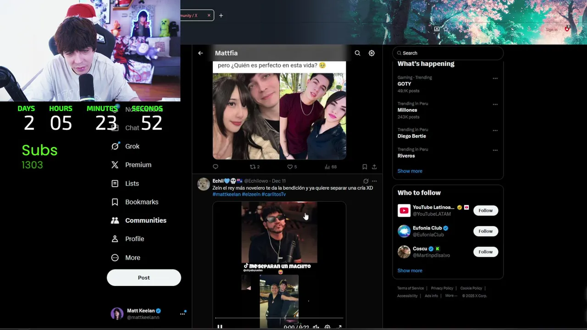Focus the Search input field
The width and height of the screenshot is (587, 330).
(x=448, y=53)
